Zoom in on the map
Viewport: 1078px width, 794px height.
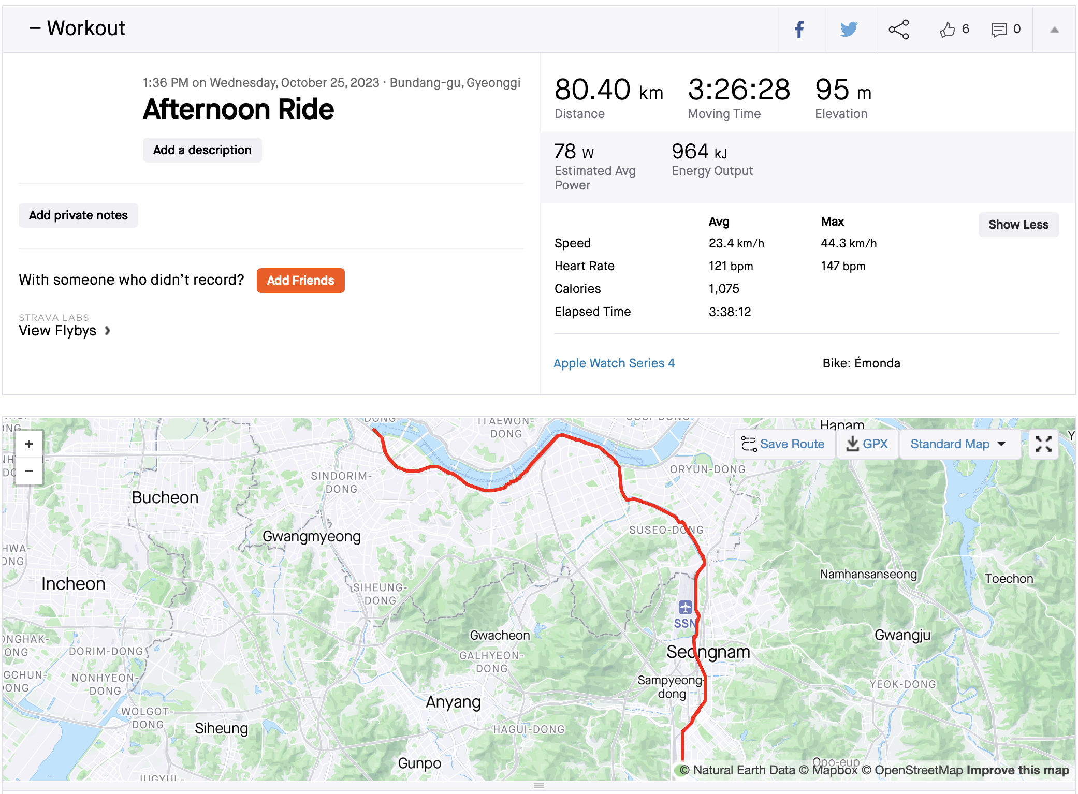(29, 444)
